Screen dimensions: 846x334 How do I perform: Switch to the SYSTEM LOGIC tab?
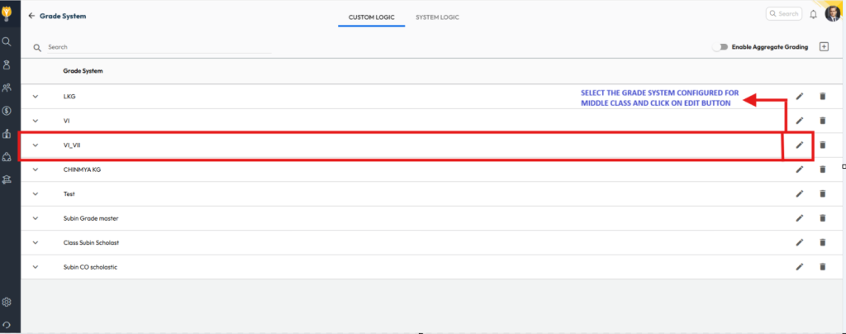438,16
